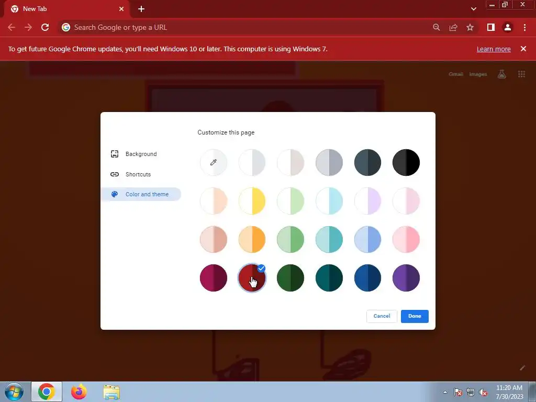Open the Google apps grid
Image resolution: width=536 pixels, height=402 pixels.
(521, 74)
